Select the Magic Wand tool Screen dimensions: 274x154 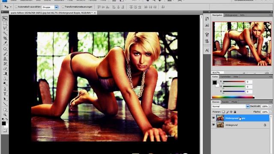click(5, 33)
